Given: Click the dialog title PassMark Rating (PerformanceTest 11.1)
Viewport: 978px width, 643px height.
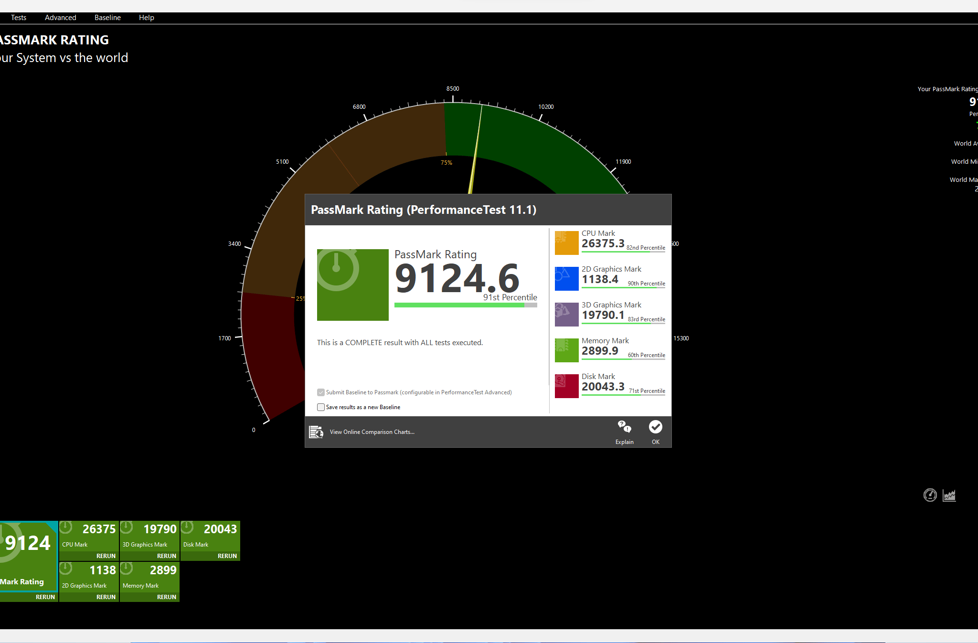Looking at the screenshot, I should [x=424, y=210].
